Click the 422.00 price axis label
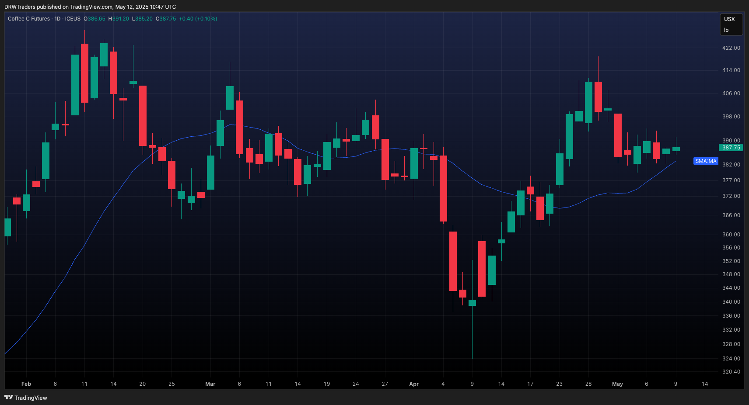The height and width of the screenshot is (405, 749). [x=731, y=48]
